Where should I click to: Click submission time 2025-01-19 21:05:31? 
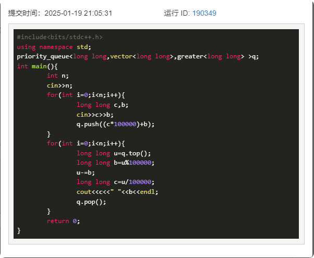[78, 13]
